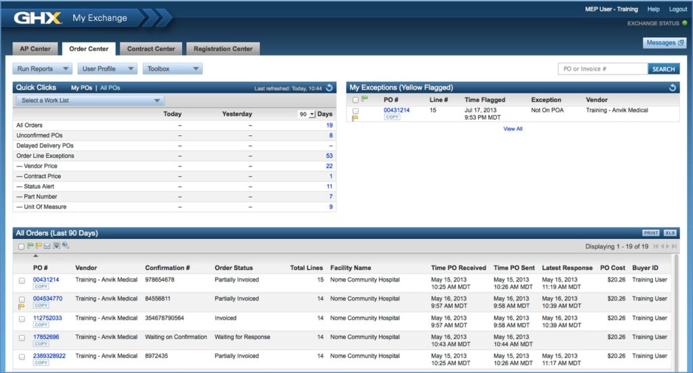Go to first page of orders
The height and width of the screenshot is (373, 693).
pos(656,246)
